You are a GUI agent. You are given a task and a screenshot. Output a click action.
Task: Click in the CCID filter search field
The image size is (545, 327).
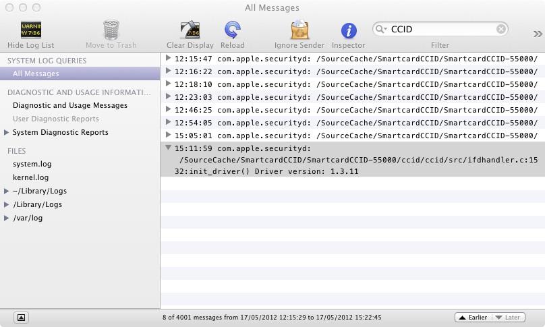pyautogui.click(x=442, y=29)
